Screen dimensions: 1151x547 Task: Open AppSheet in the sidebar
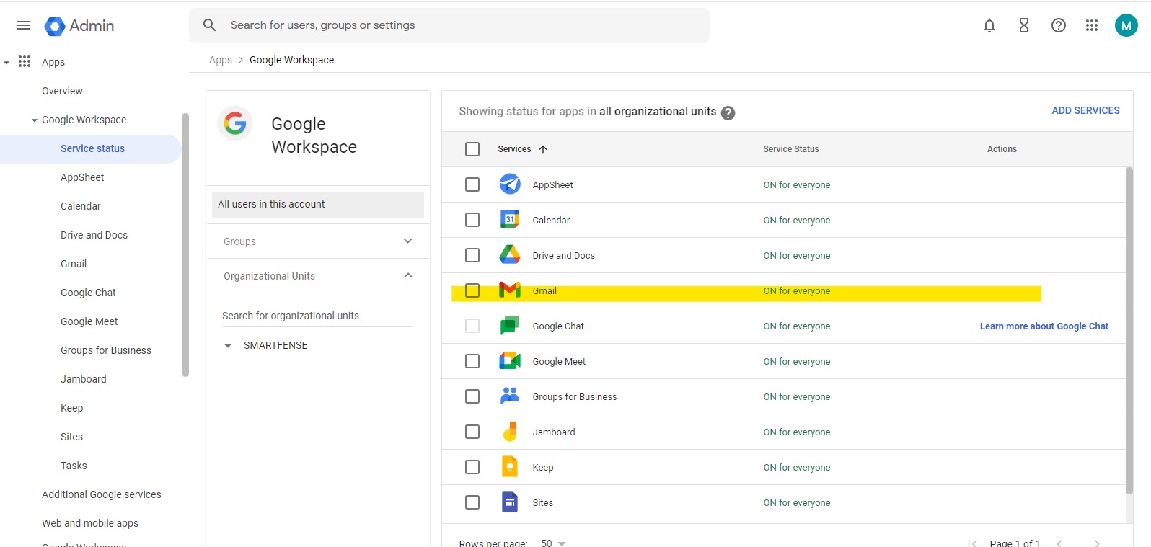(82, 177)
